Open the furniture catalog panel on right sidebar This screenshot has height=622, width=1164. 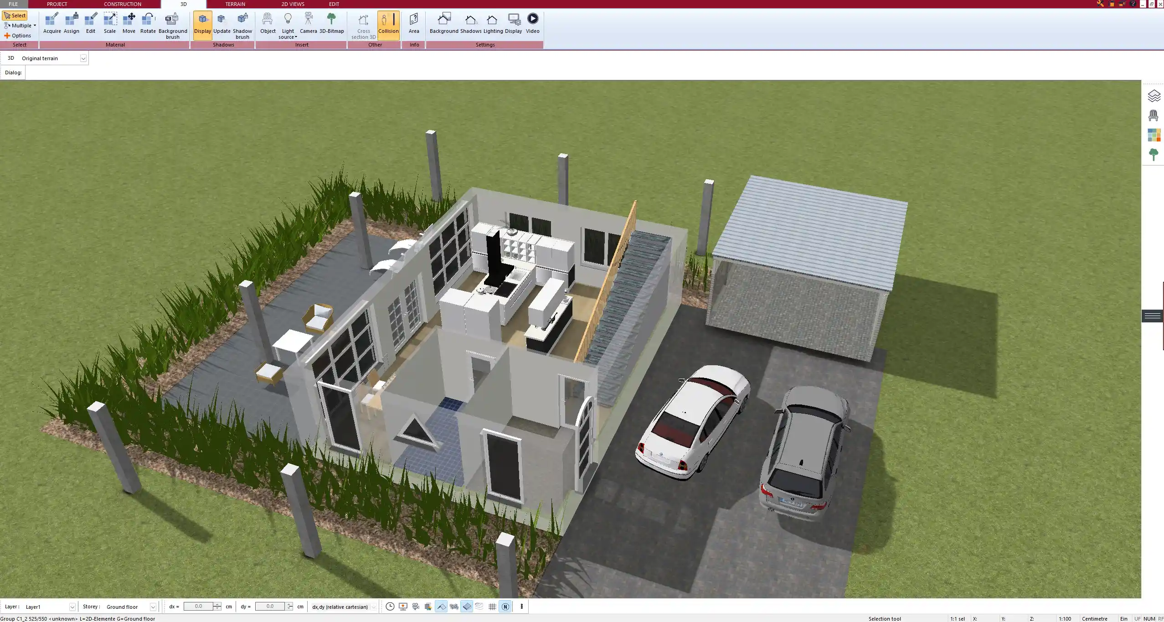pyautogui.click(x=1154, y=115)
